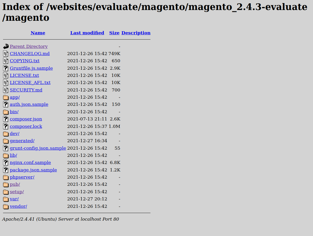Sort listing by Name
The image size is (313, 236).
[38, 33]
